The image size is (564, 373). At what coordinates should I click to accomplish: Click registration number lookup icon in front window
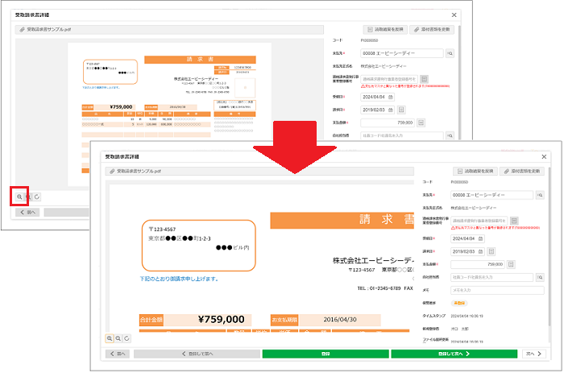pyautogui.click(x=514, y=221)
